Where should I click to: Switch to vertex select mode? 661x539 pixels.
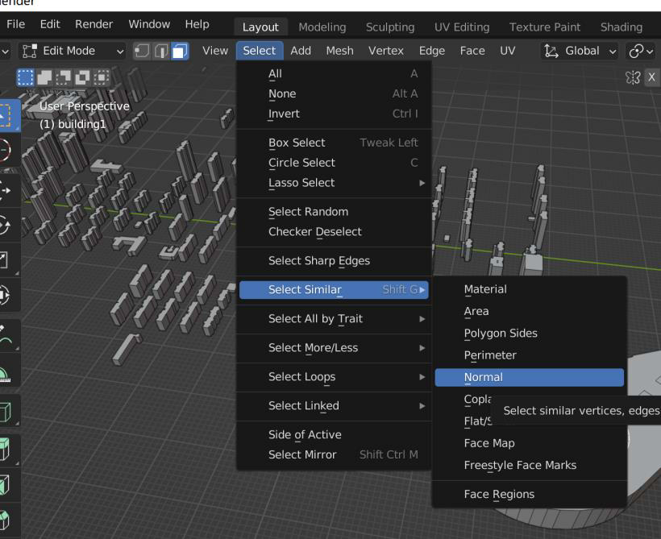(x=142, y=51)
